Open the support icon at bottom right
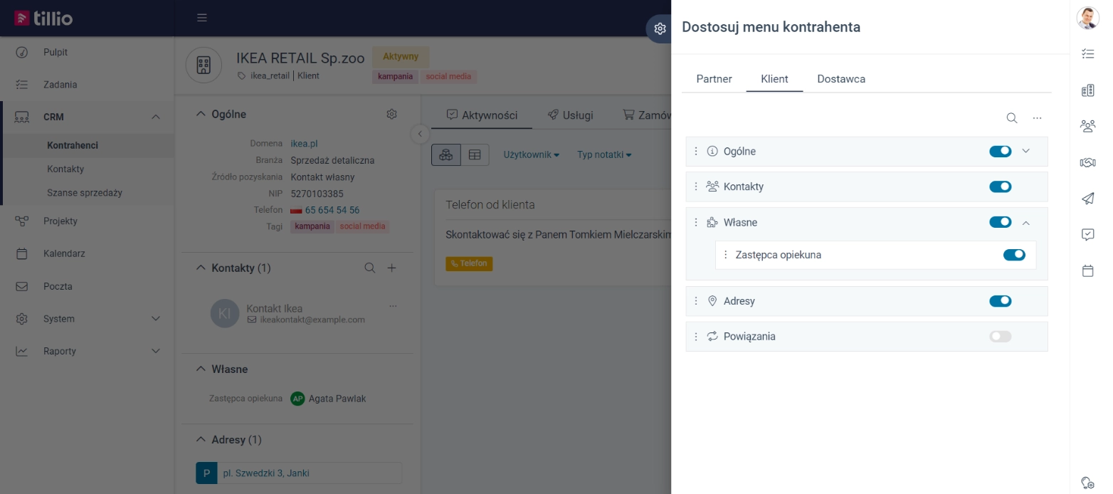The height and width of the screenshot is (494, 1113). (1087, 482)
